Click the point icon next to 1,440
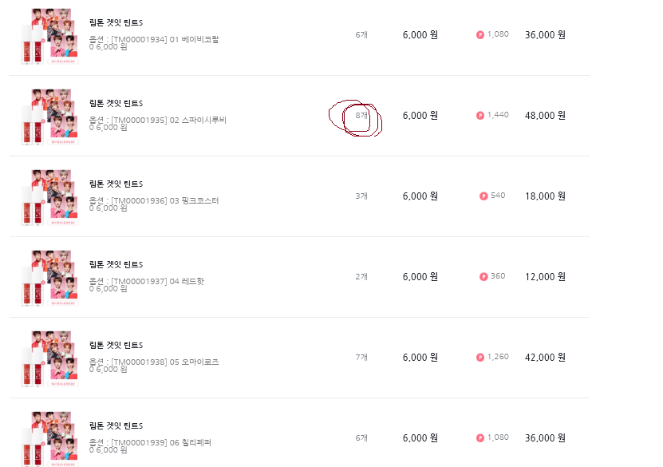The width and height of the screenshot is (663, 467). (x=480, y=115)
